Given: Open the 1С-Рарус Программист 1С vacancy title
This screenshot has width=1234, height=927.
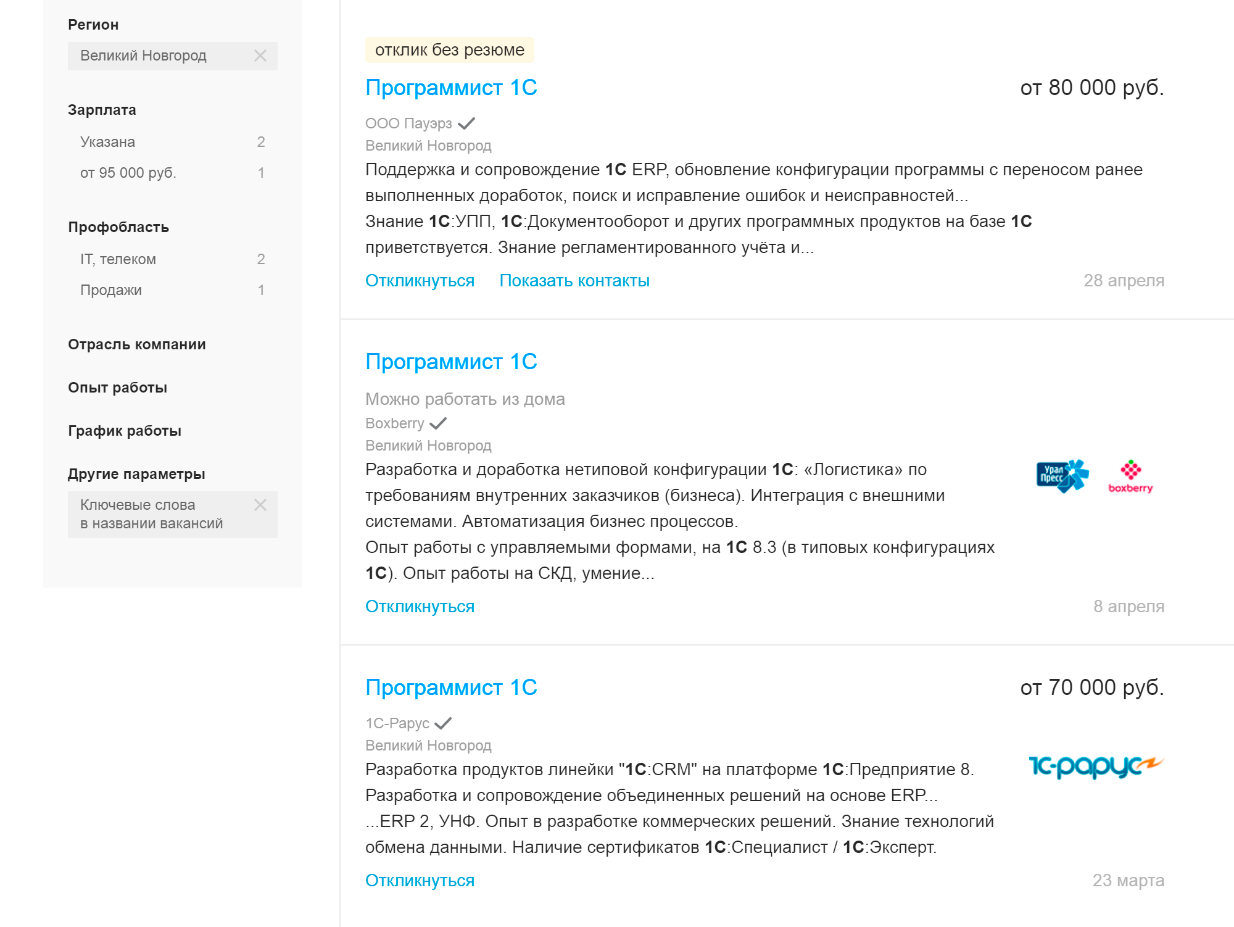Looking at the screenshot, I should (451, 688).
